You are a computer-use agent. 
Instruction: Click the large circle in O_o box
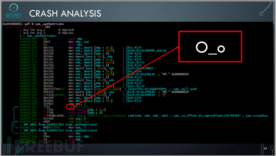[x=202, y=47]
